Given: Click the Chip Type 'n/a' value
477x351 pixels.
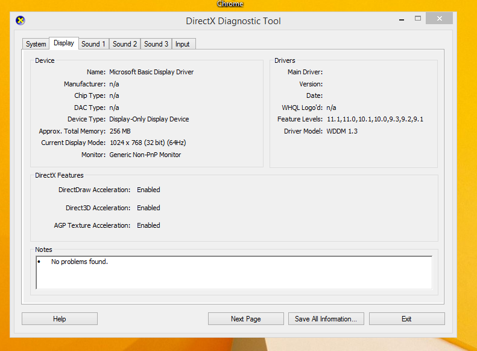Looking at the screenshot, I should (x=114, y=95).
